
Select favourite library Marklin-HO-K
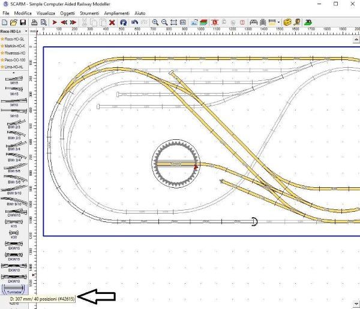pyautogui.click(x=13, y=46)
